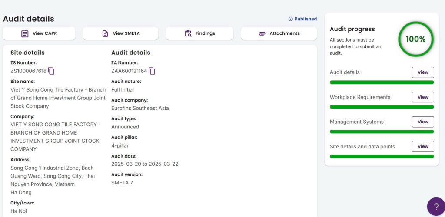Viewport: 445px width, 217px height.
Task: Open the View SMETA report
Action: point(121,33)
